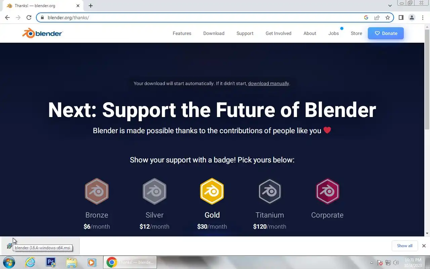Click the Chrome window in the taskbar
The image size is (430, 269).
pyautogui.click(x=130, y=262)
